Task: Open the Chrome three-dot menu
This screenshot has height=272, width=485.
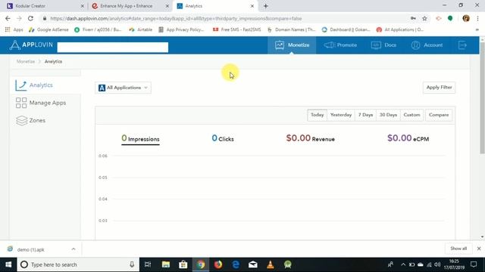Action: 478,18
